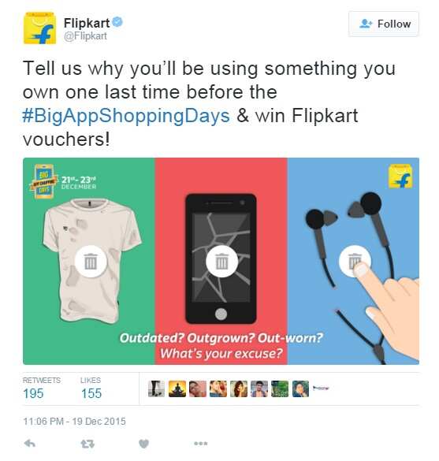Open the more options ellipsis
This screenshot has height=461, width=439.
(201, 444)
